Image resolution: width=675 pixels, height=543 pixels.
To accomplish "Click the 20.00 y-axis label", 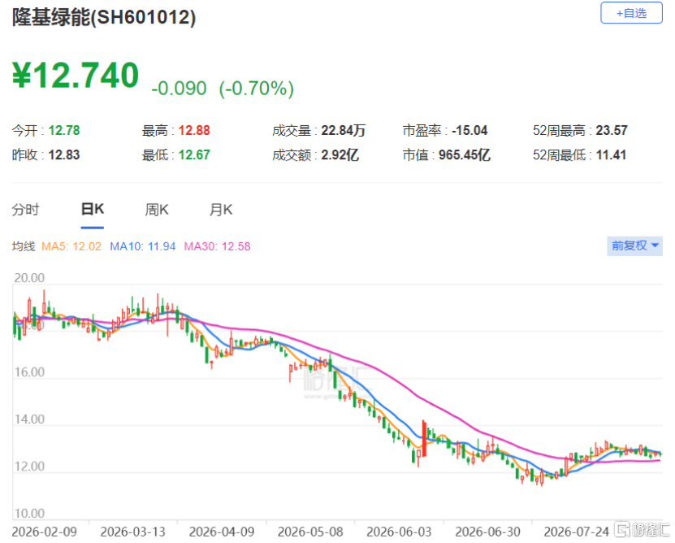I will (29, 278).
